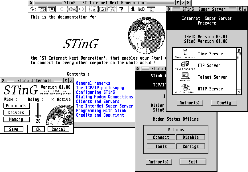248x172 pixels.
Task: Click Drivers button in STinG Internals
Action: point(16,112)
